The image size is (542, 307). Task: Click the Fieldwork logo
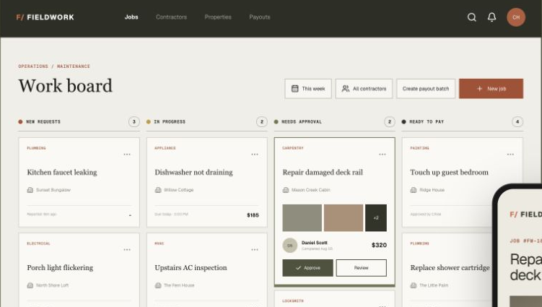click(45, 17)
